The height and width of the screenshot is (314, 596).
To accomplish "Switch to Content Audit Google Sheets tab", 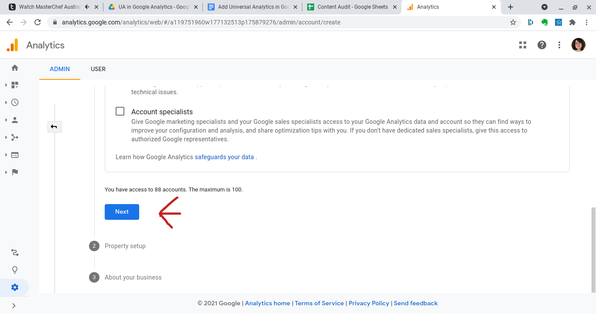I will (352, 7).
